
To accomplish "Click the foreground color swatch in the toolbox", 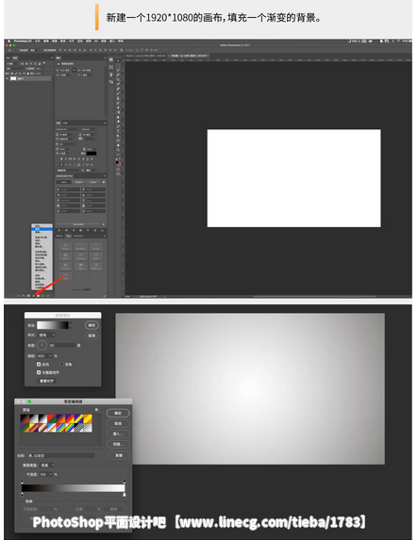I will coord(117,162).
